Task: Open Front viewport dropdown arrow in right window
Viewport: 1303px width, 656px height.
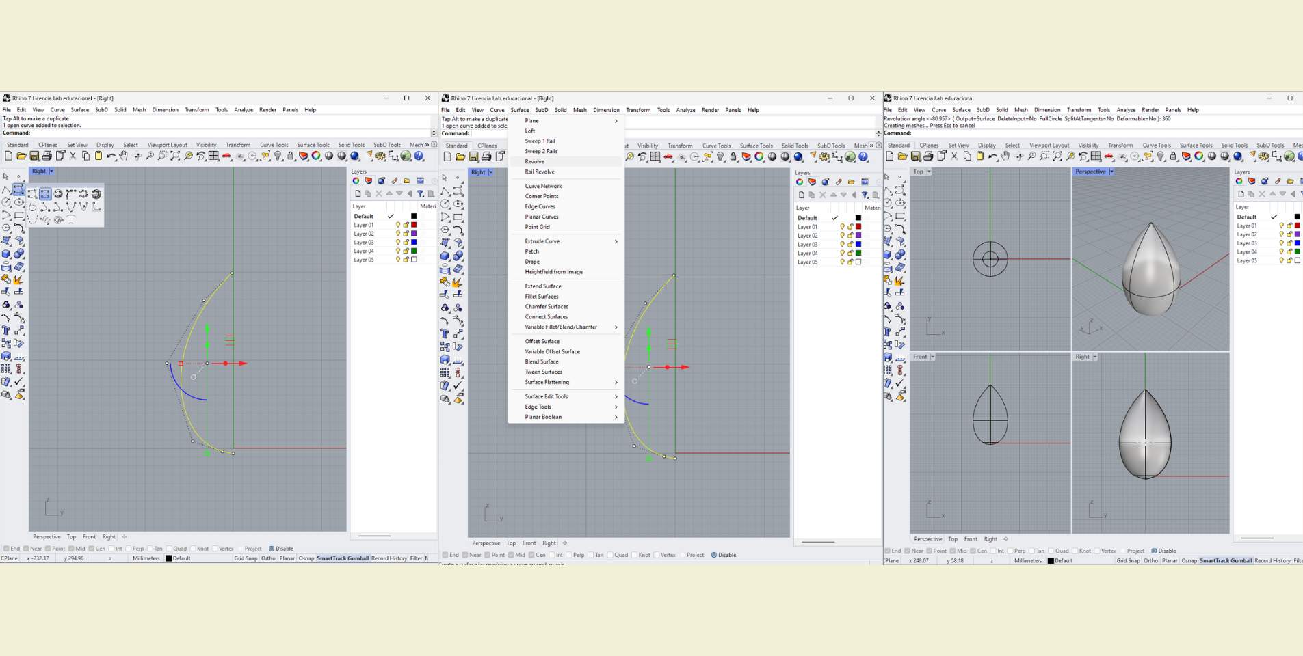Action: pyautogui.click(x=932, y=357)
